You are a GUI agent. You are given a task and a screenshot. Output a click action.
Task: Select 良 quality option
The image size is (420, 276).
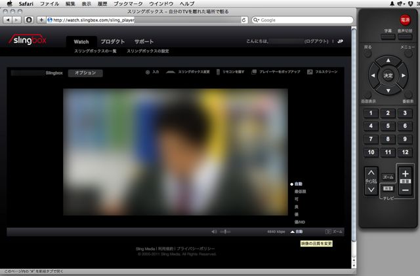point(296,207)
